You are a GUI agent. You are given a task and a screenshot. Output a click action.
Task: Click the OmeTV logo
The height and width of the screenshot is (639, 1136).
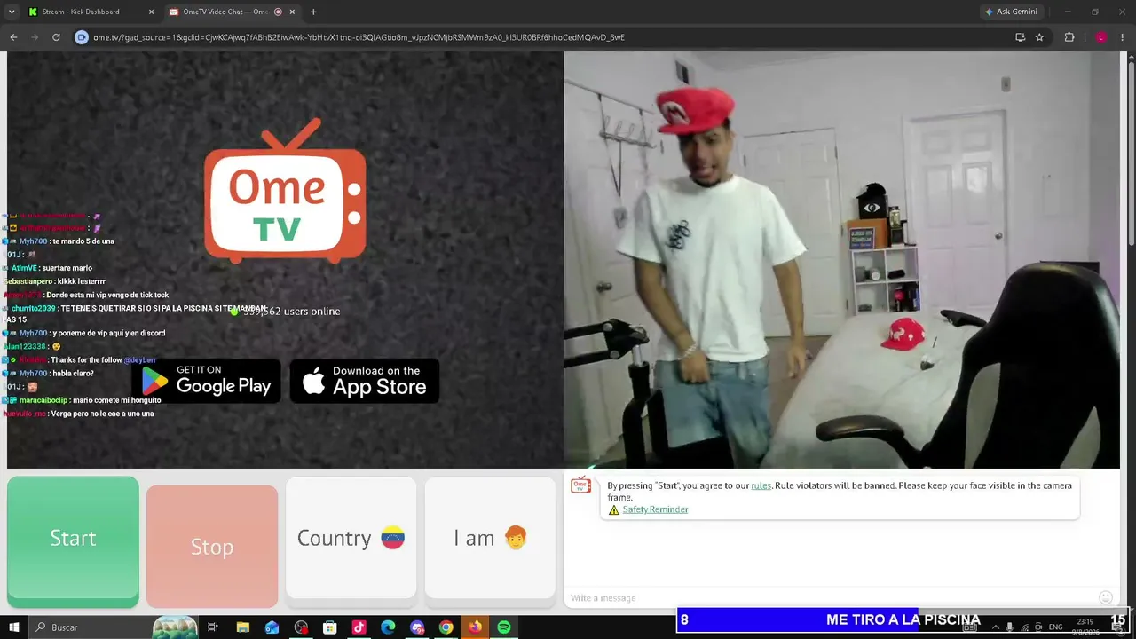[x=285, y=192]
